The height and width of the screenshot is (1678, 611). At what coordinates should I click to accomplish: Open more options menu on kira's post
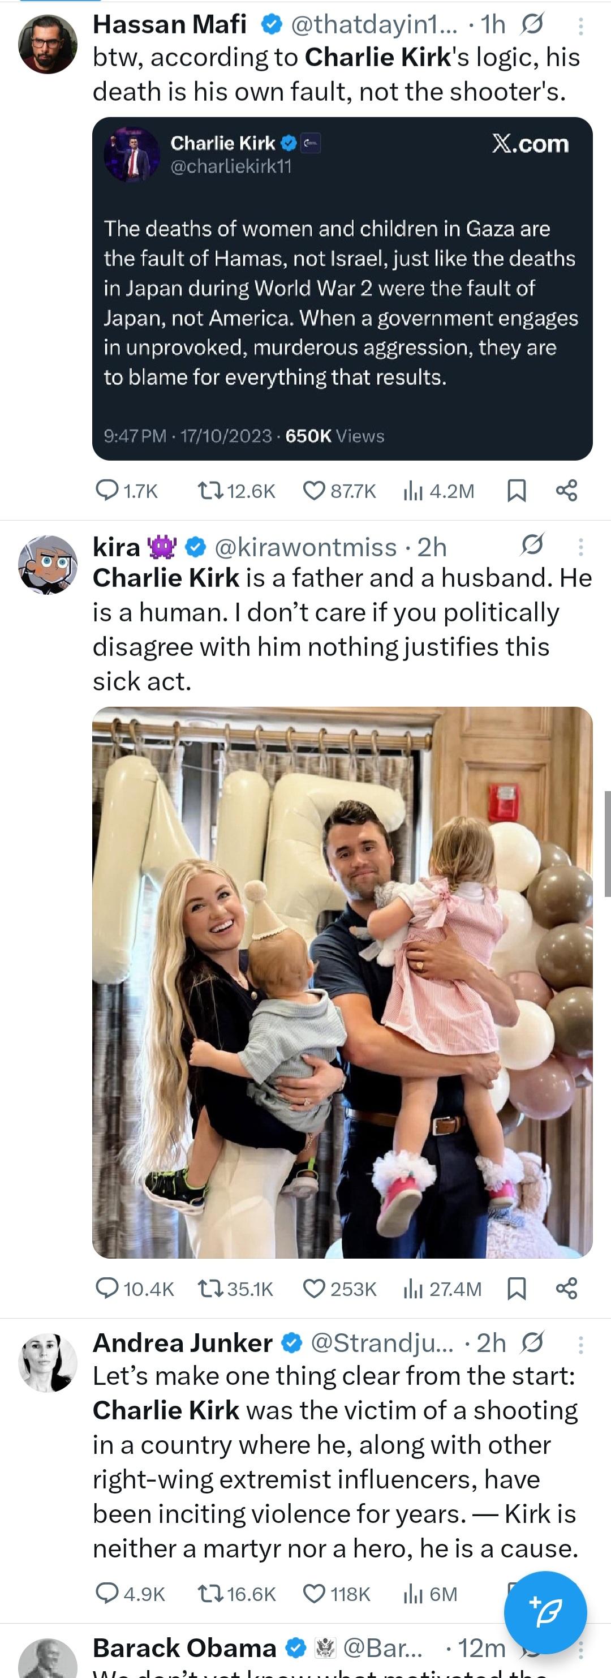tap(581, 547)
